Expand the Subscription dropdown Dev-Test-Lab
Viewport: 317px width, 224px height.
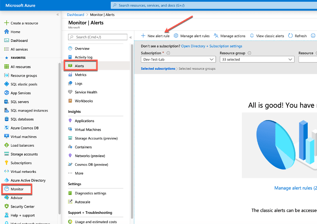178,60
